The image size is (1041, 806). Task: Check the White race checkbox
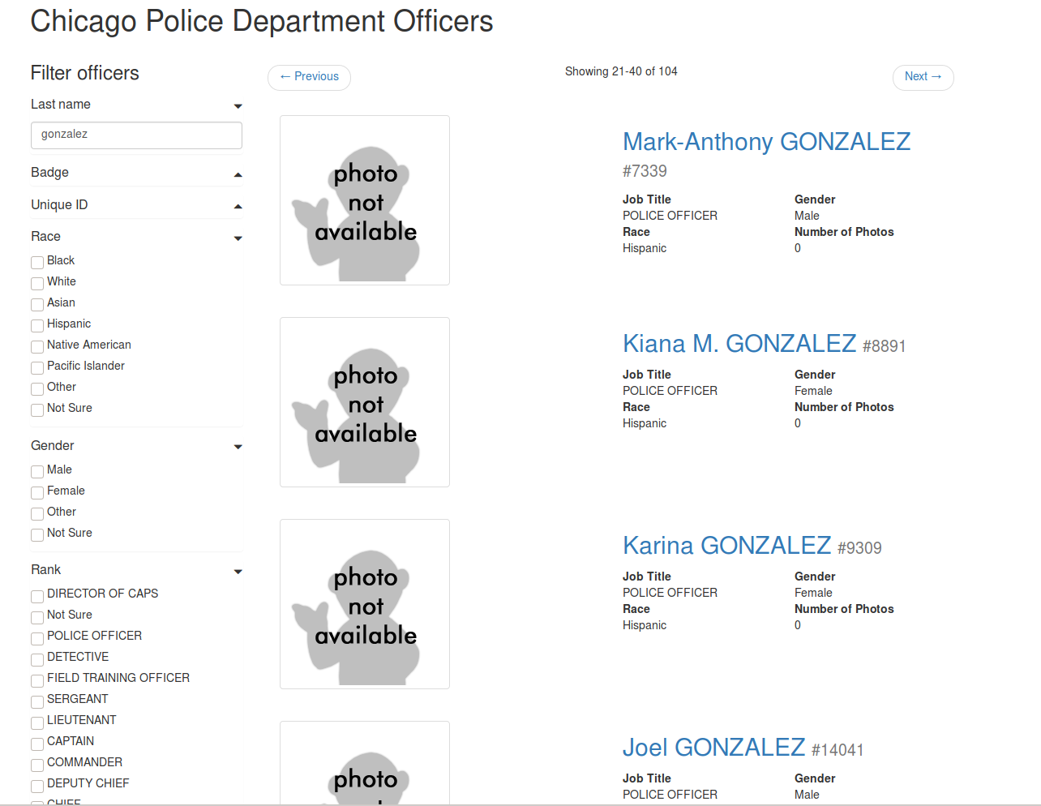pos(37,284)
